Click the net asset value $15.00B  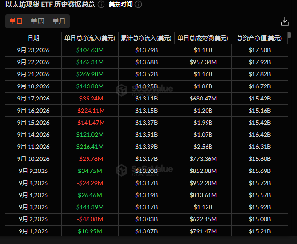click(260, 219)
